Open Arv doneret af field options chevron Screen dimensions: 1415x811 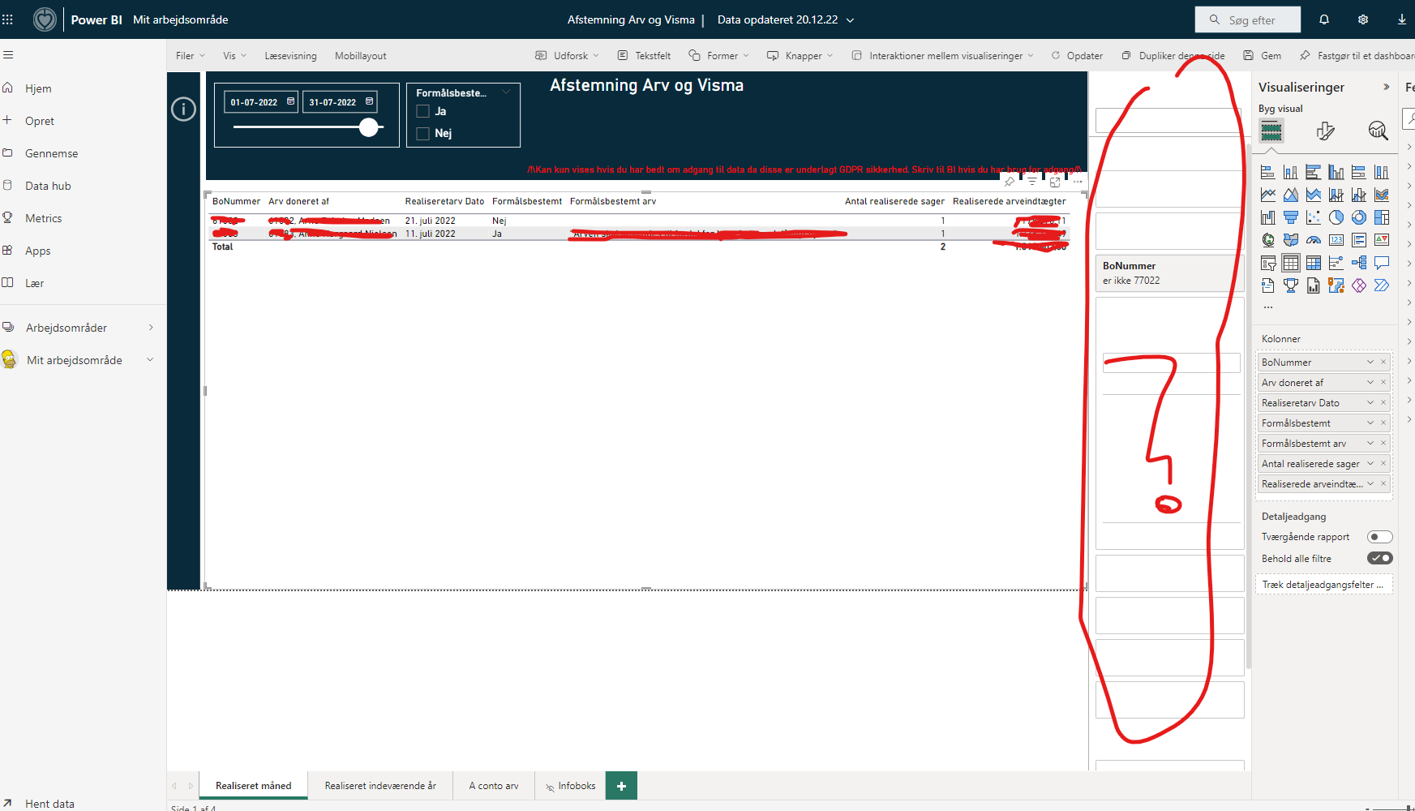tap(1370, 382)
